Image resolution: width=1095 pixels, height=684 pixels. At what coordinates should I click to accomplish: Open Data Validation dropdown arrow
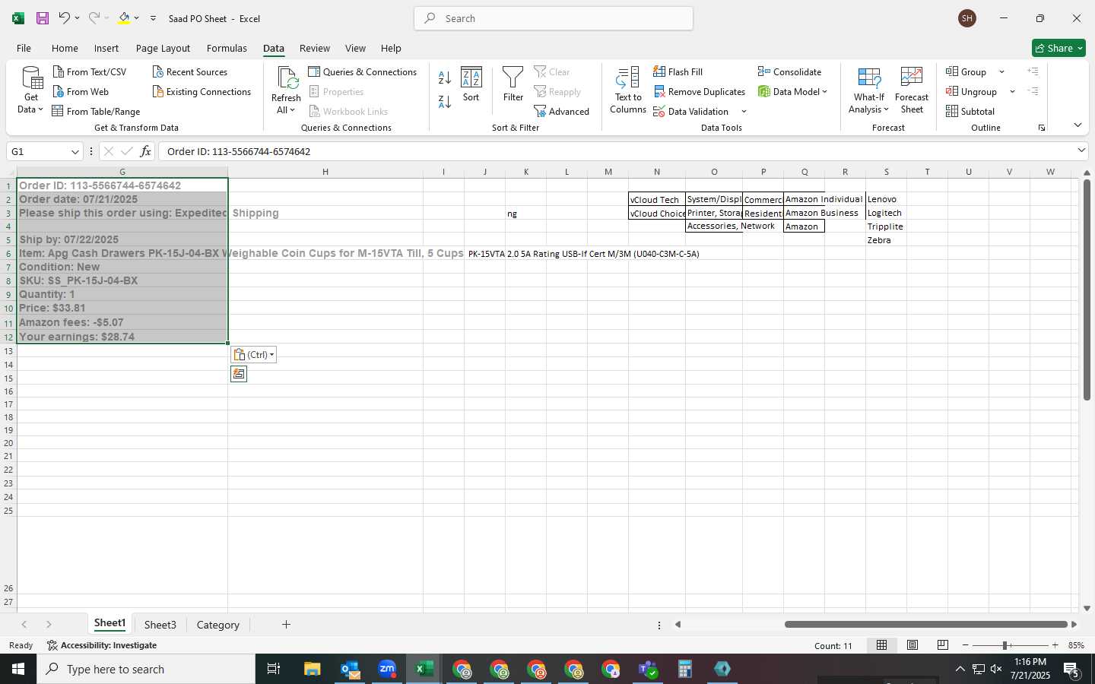744,112
